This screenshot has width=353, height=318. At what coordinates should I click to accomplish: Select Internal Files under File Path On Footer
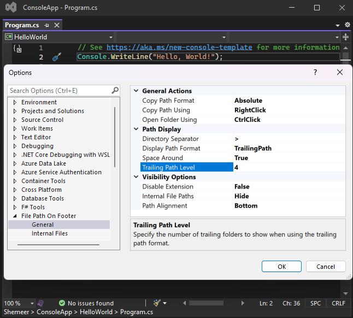click(50, 233)
